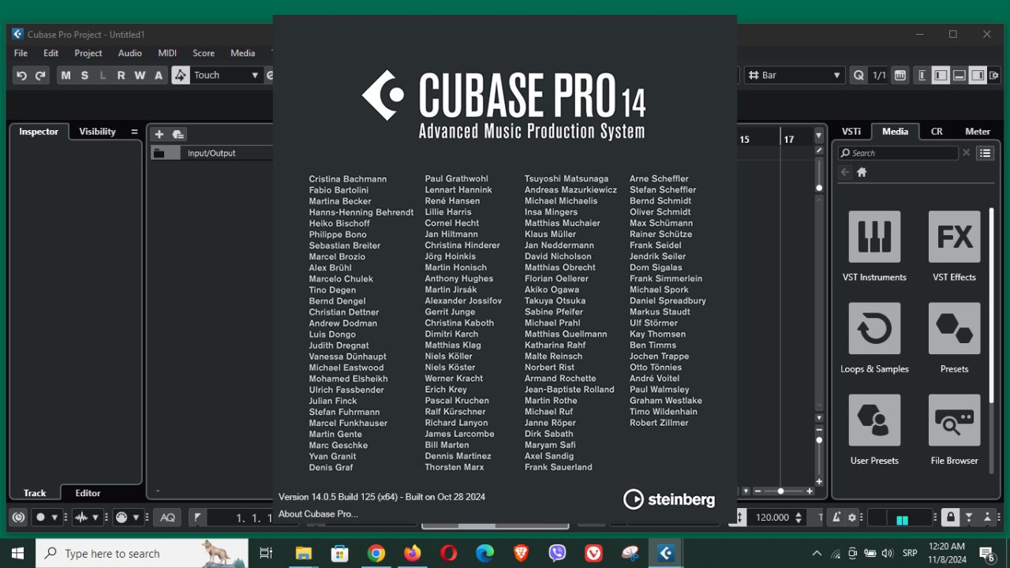Viewport: 1010px width, 568px height.
Task: Toggle the R (Read automation) button
Action: point(121,75)
